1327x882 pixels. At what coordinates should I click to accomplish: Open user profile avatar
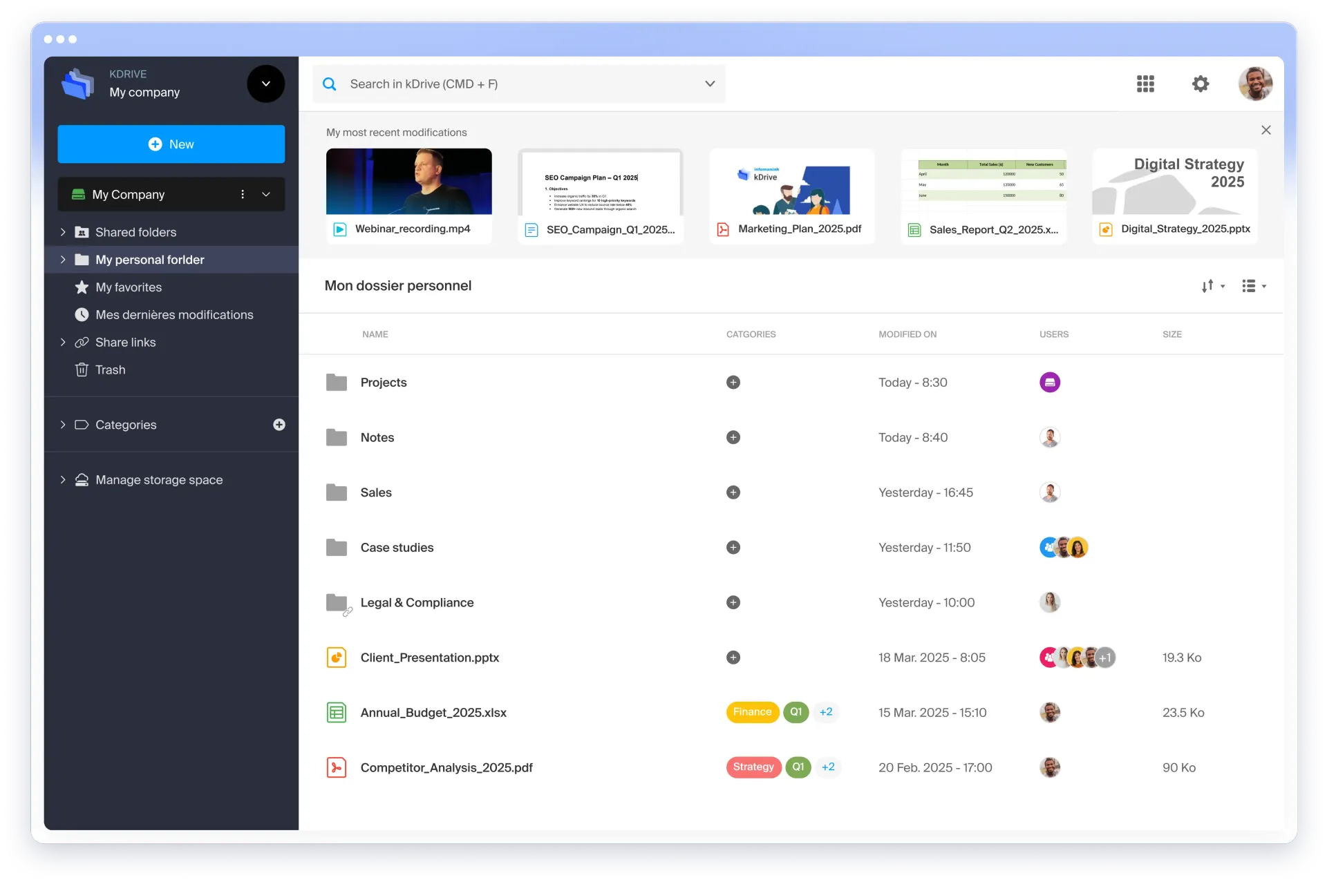click(1255, 84)
